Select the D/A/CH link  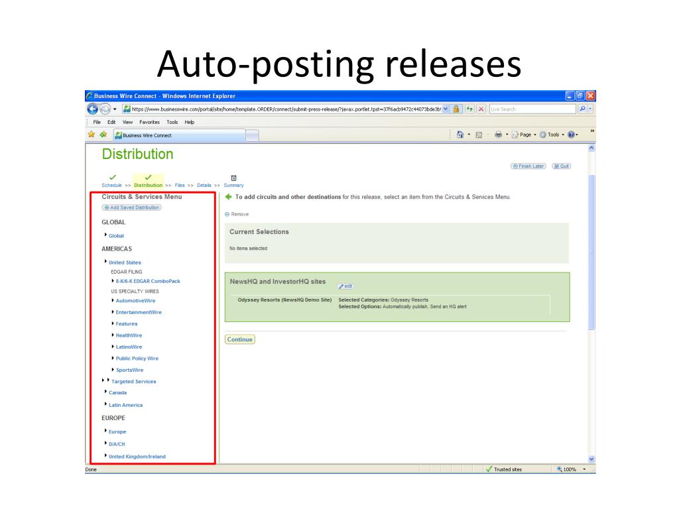117,444
